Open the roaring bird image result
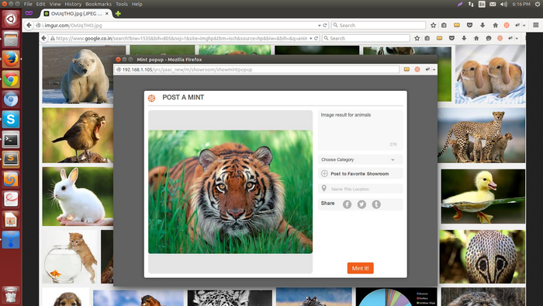This screenshot has width=543, height=306. (x=78, y=135)
